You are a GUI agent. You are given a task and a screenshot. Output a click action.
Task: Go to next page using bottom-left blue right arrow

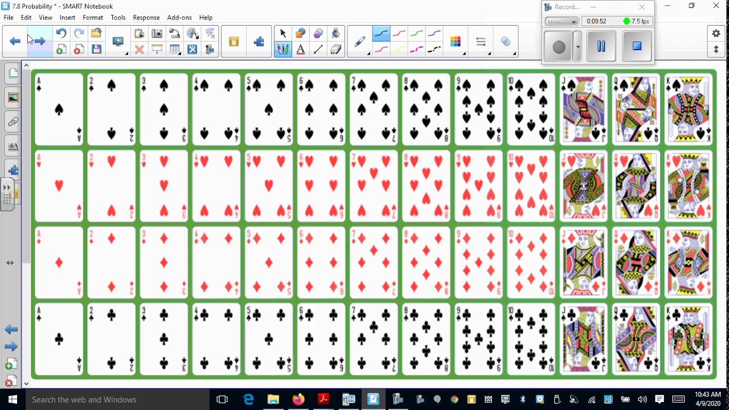click(11, 347)
